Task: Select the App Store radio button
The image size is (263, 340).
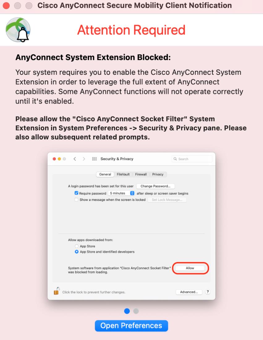Action: point(76,246)
